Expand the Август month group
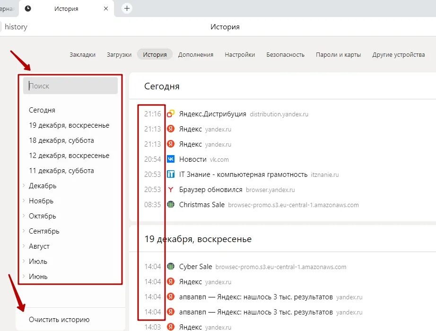The height and width of the screenshot is (331, 436). (x=24, y=245)
